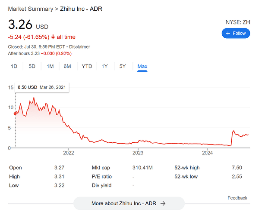
Task: Click the NYSE: ZH ticker label
Action: [237, 21]
